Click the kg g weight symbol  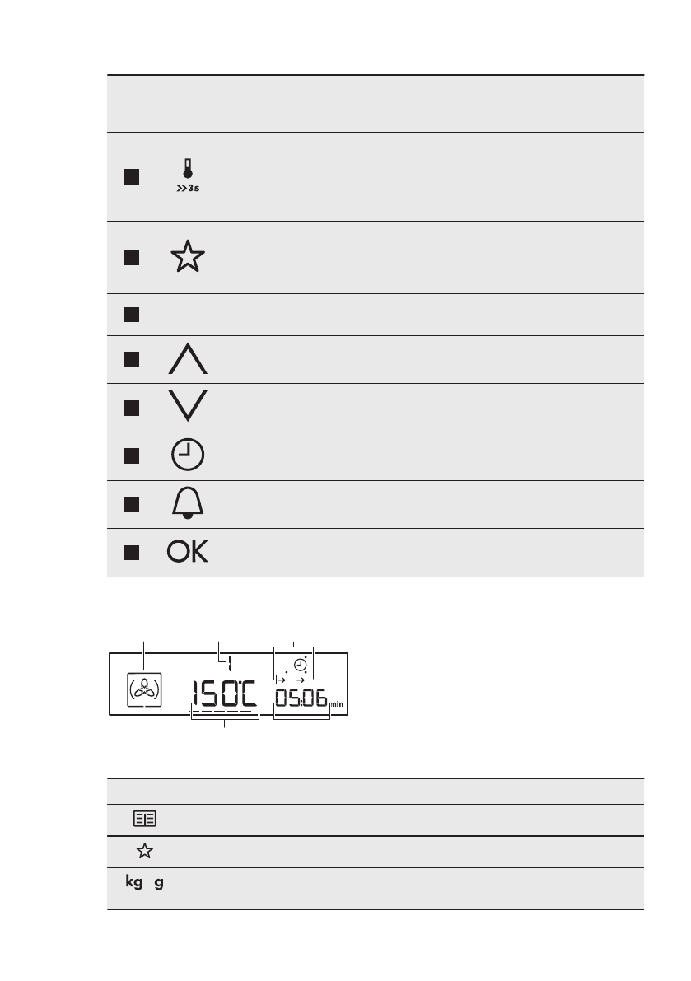click(143, 883)
